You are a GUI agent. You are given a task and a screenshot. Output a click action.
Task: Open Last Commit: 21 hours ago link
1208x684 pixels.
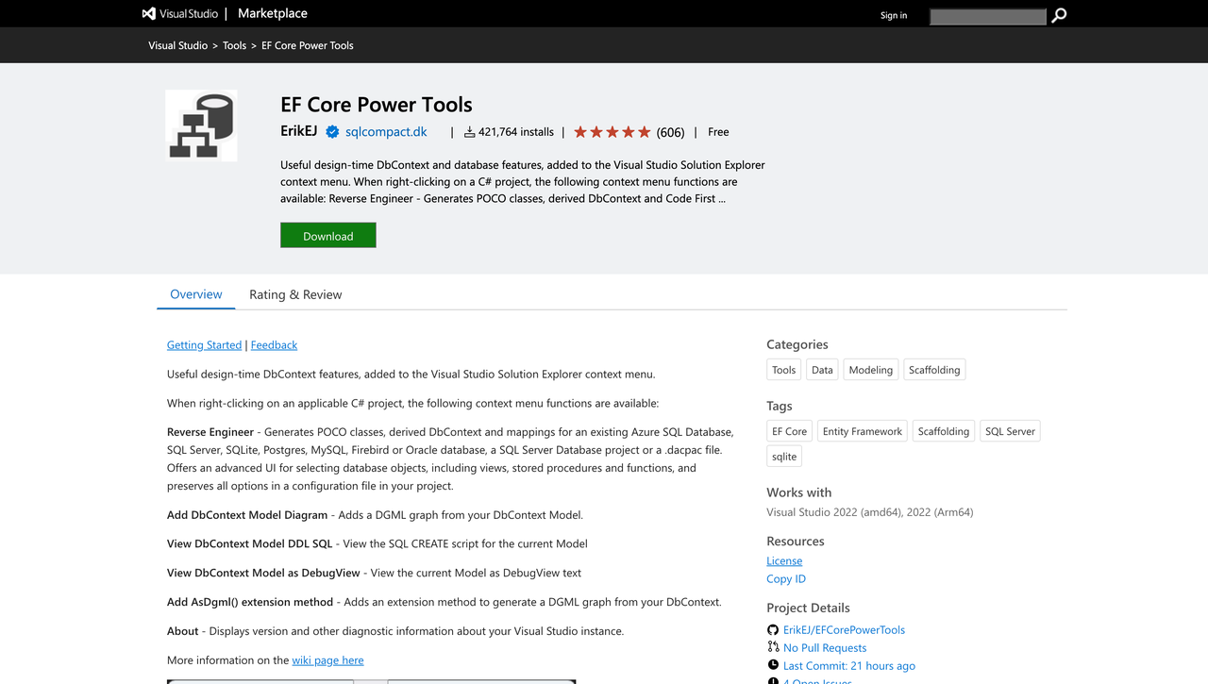tap(849, 666)
